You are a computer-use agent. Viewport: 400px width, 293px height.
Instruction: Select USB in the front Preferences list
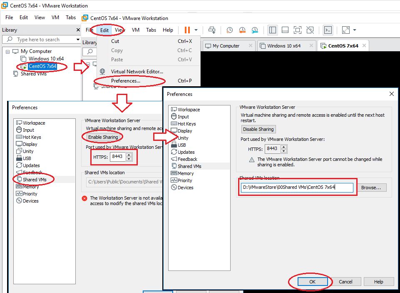pos(179,145)
